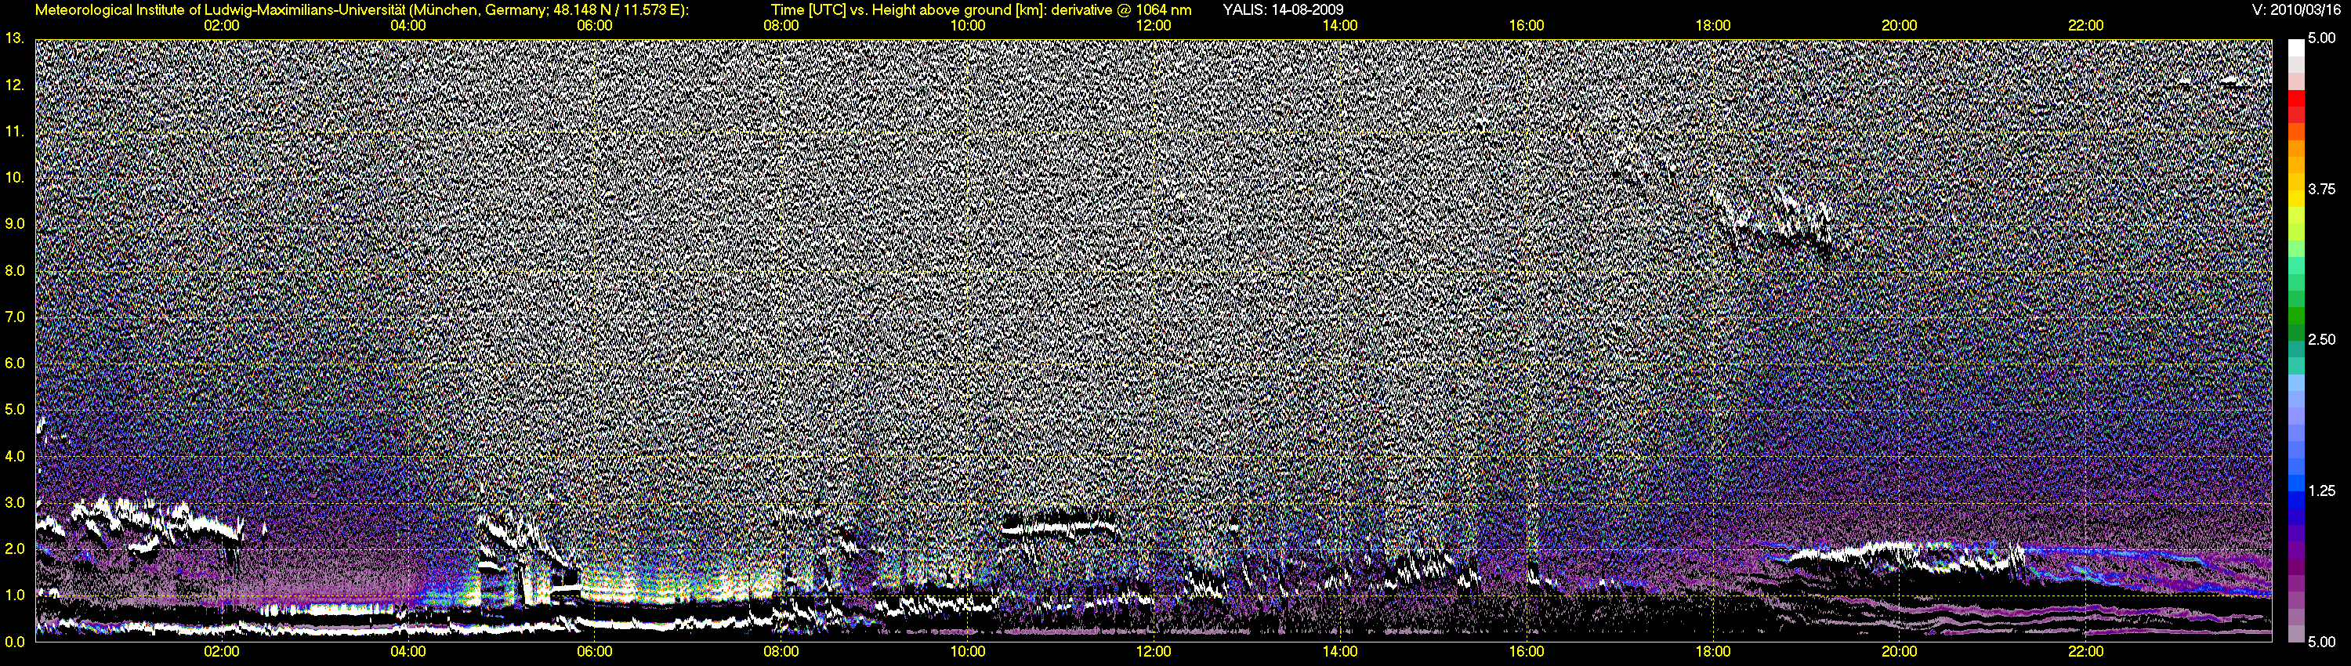Click the 5.00 value at the colorbar bottom
The image size is (2351, 666).
[x=2322, y=642]
